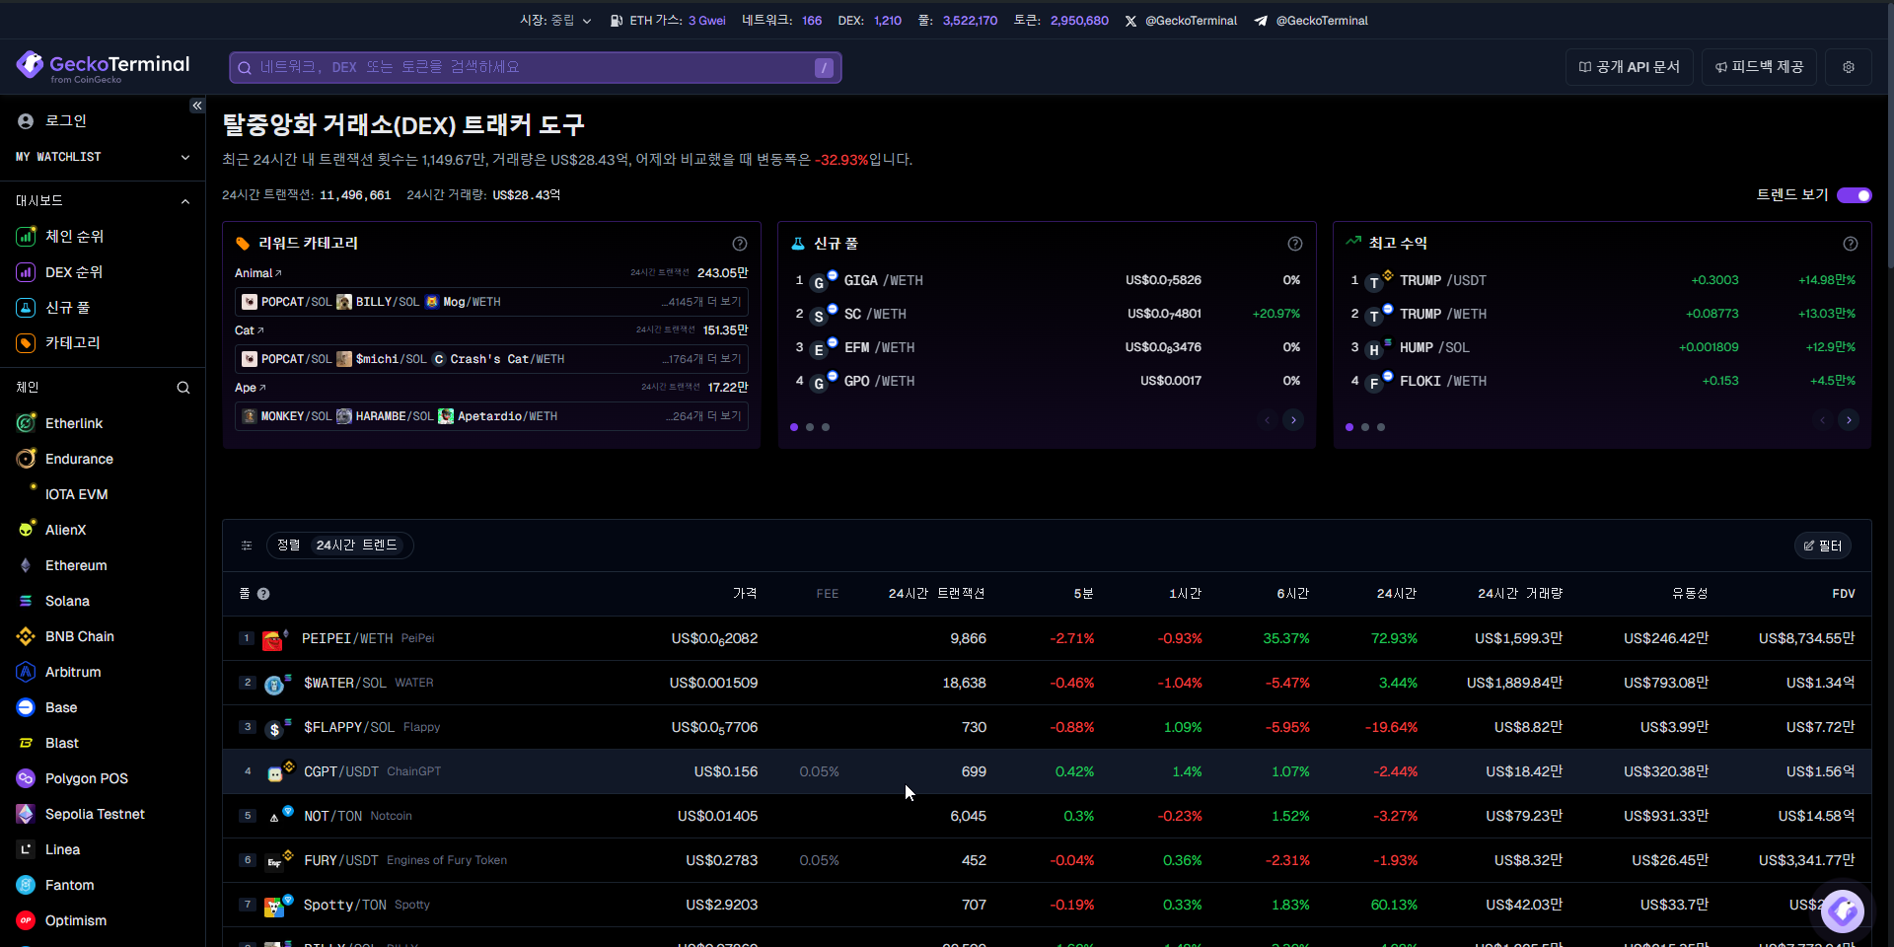Click 4145개 더 보기 in Animal row
1894x947 pixels.
click(701, 302)
